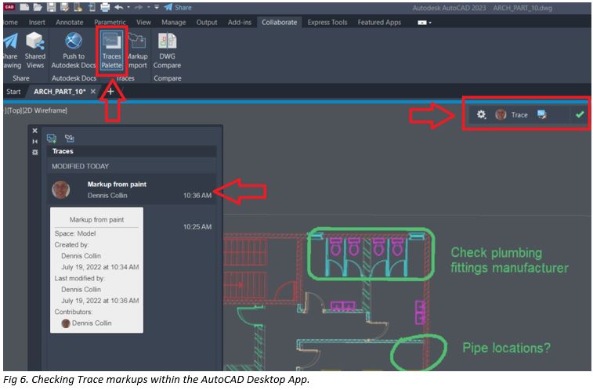Click Dennis Collin's avatar in the trace list

pyautogui.click(x=61, y=190)
